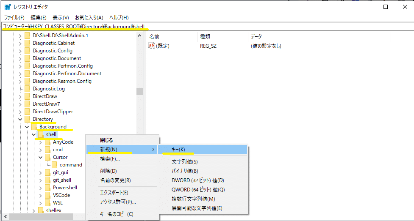The image size is (414, 221).
Task: Choose キー名のコピー(C) in context menu
Action: [122, 214]
